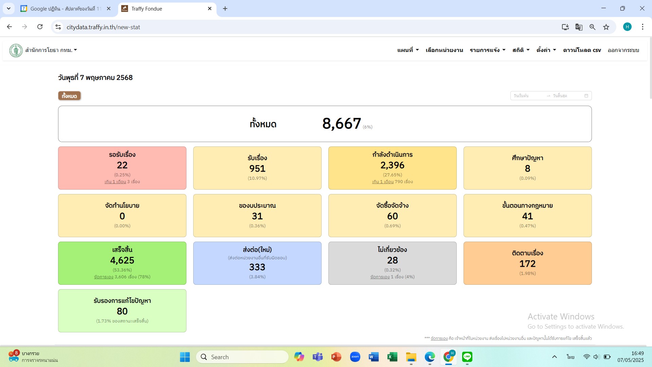Image resolution: width=652 pixels, height=367 pixels.
Task: Close the Traffy Fondue tab
Action: [x=210, y=8]
